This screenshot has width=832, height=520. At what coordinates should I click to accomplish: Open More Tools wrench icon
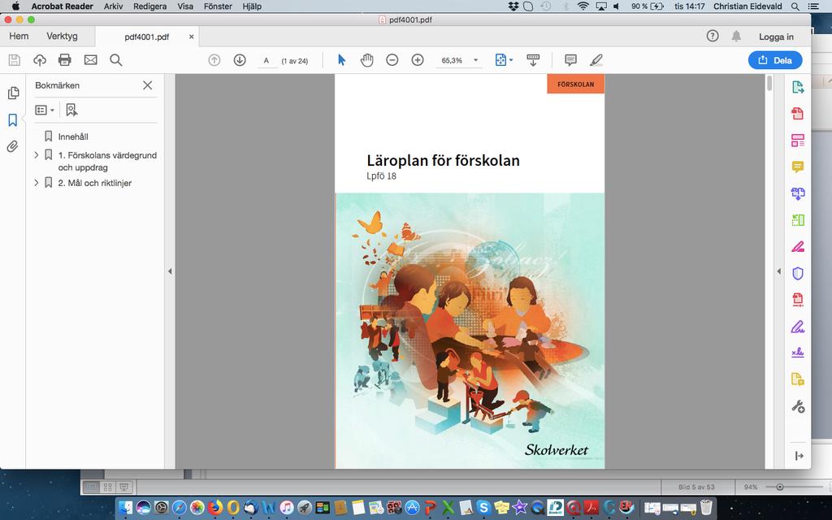point(798,406)
